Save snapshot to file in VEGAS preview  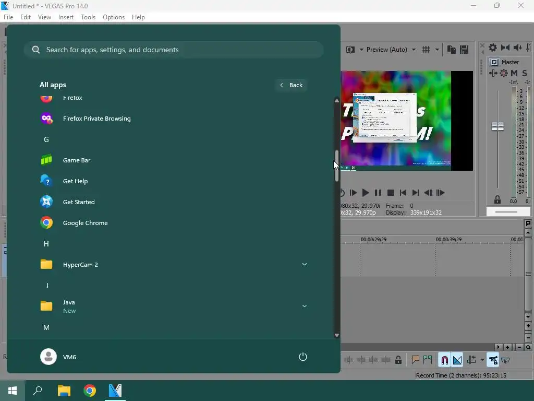coord(464,50)
